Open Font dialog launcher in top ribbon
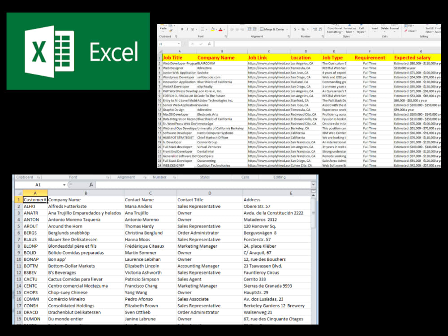 tap(226, 37)
